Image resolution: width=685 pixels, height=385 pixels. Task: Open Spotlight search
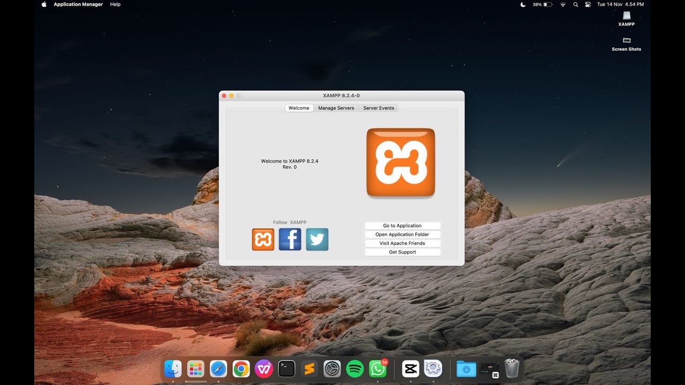(x=575, y=4)
